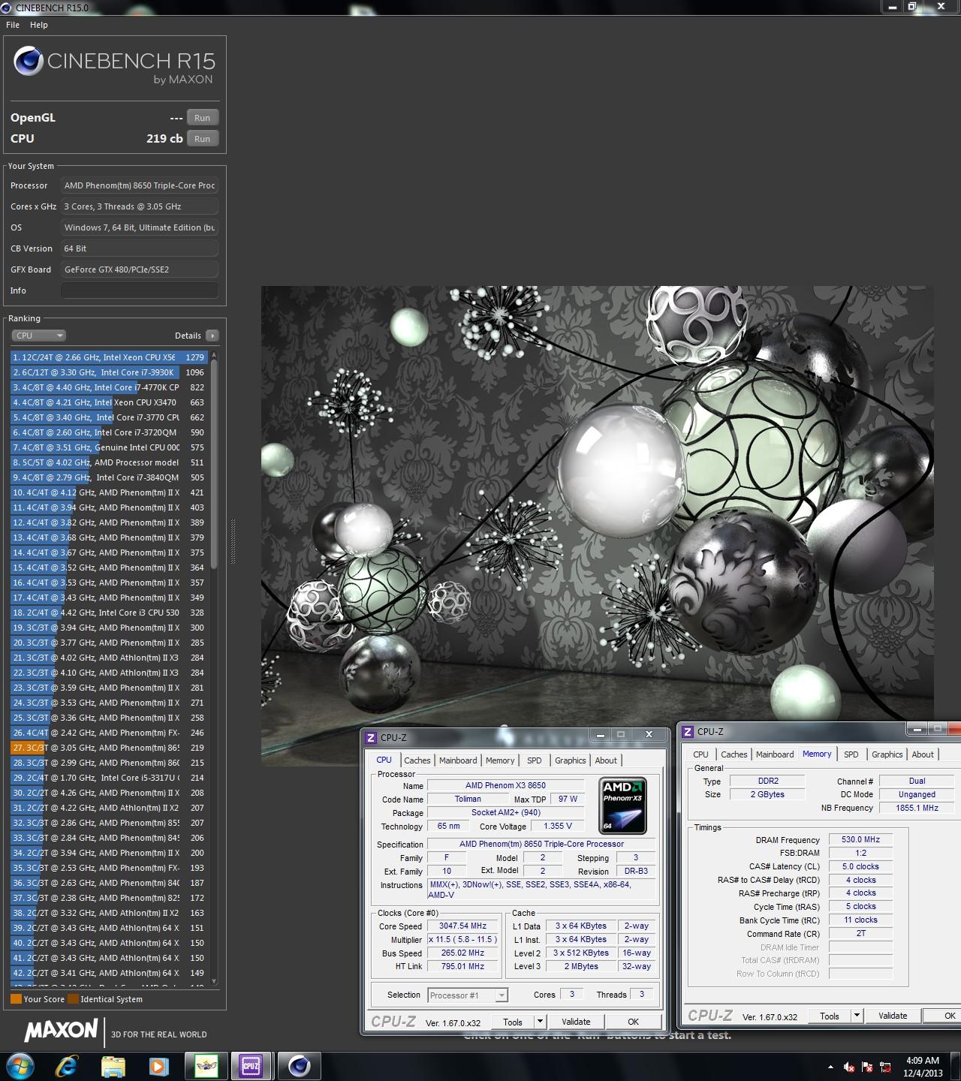
Task: Open the Help menu
Action: click(x=39, y=25)
